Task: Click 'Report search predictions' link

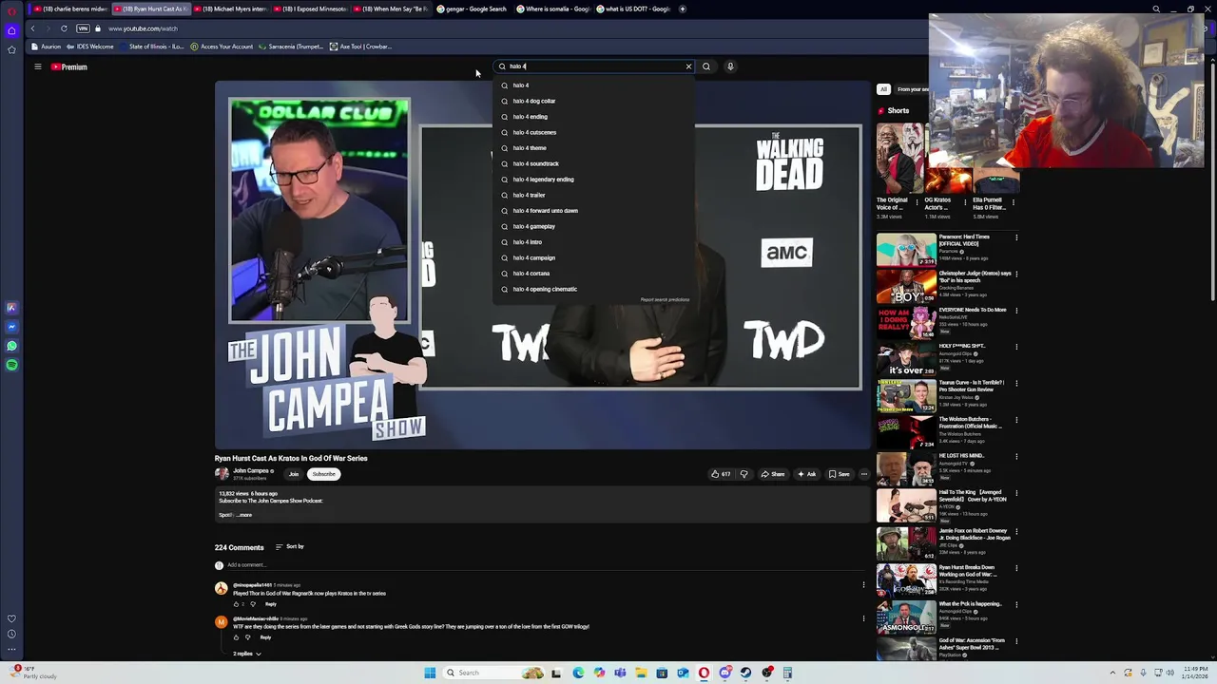Action: click(665, 300)
